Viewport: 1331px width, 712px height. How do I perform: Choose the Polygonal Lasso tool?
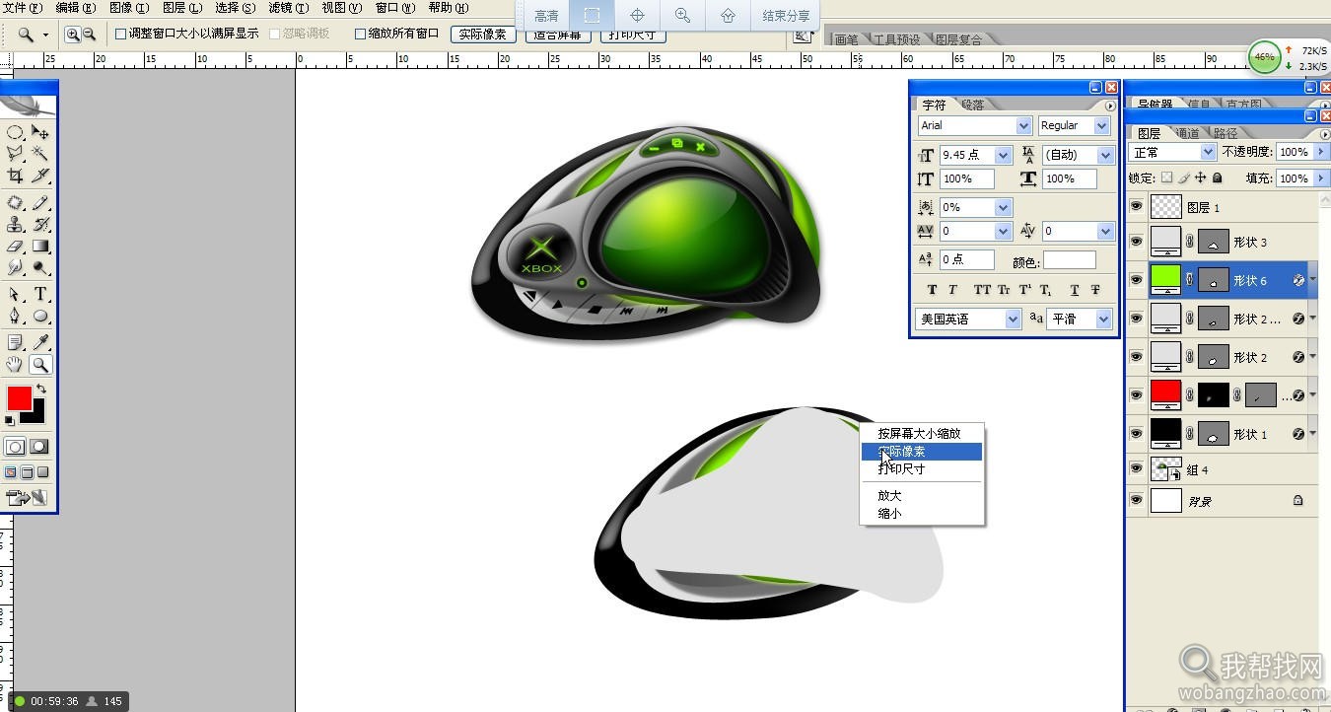(x=16, y=153)
